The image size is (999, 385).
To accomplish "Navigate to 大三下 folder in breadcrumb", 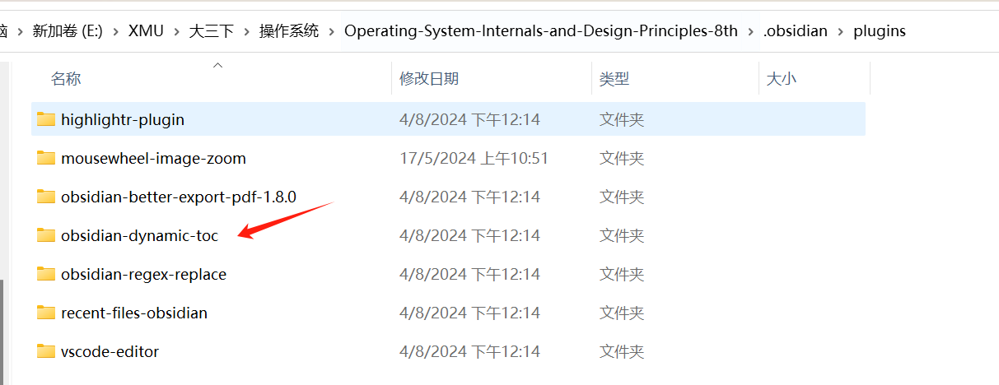I will 212,31.
